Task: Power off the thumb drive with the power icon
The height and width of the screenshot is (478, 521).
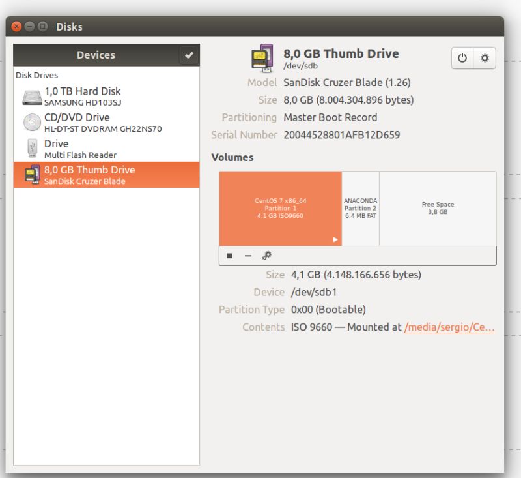Action: [x=462, y=58]
